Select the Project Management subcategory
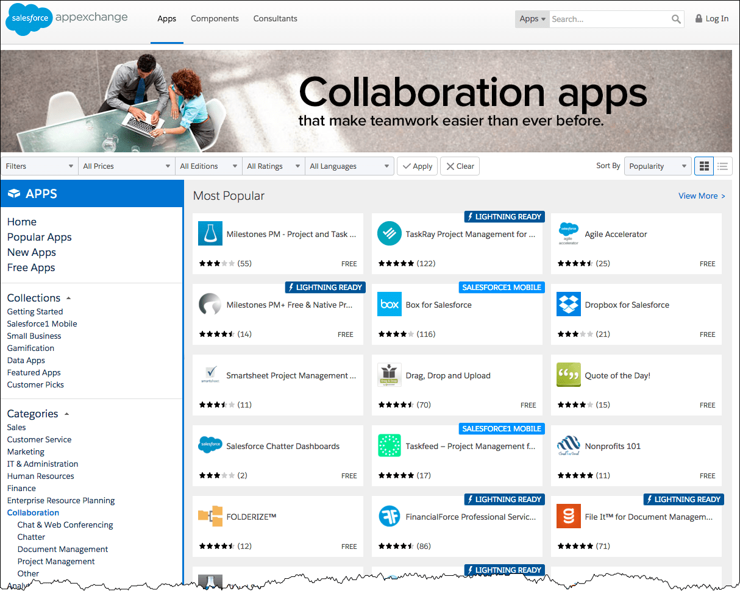This screenshot has height=591, width=740. point(56,561)
